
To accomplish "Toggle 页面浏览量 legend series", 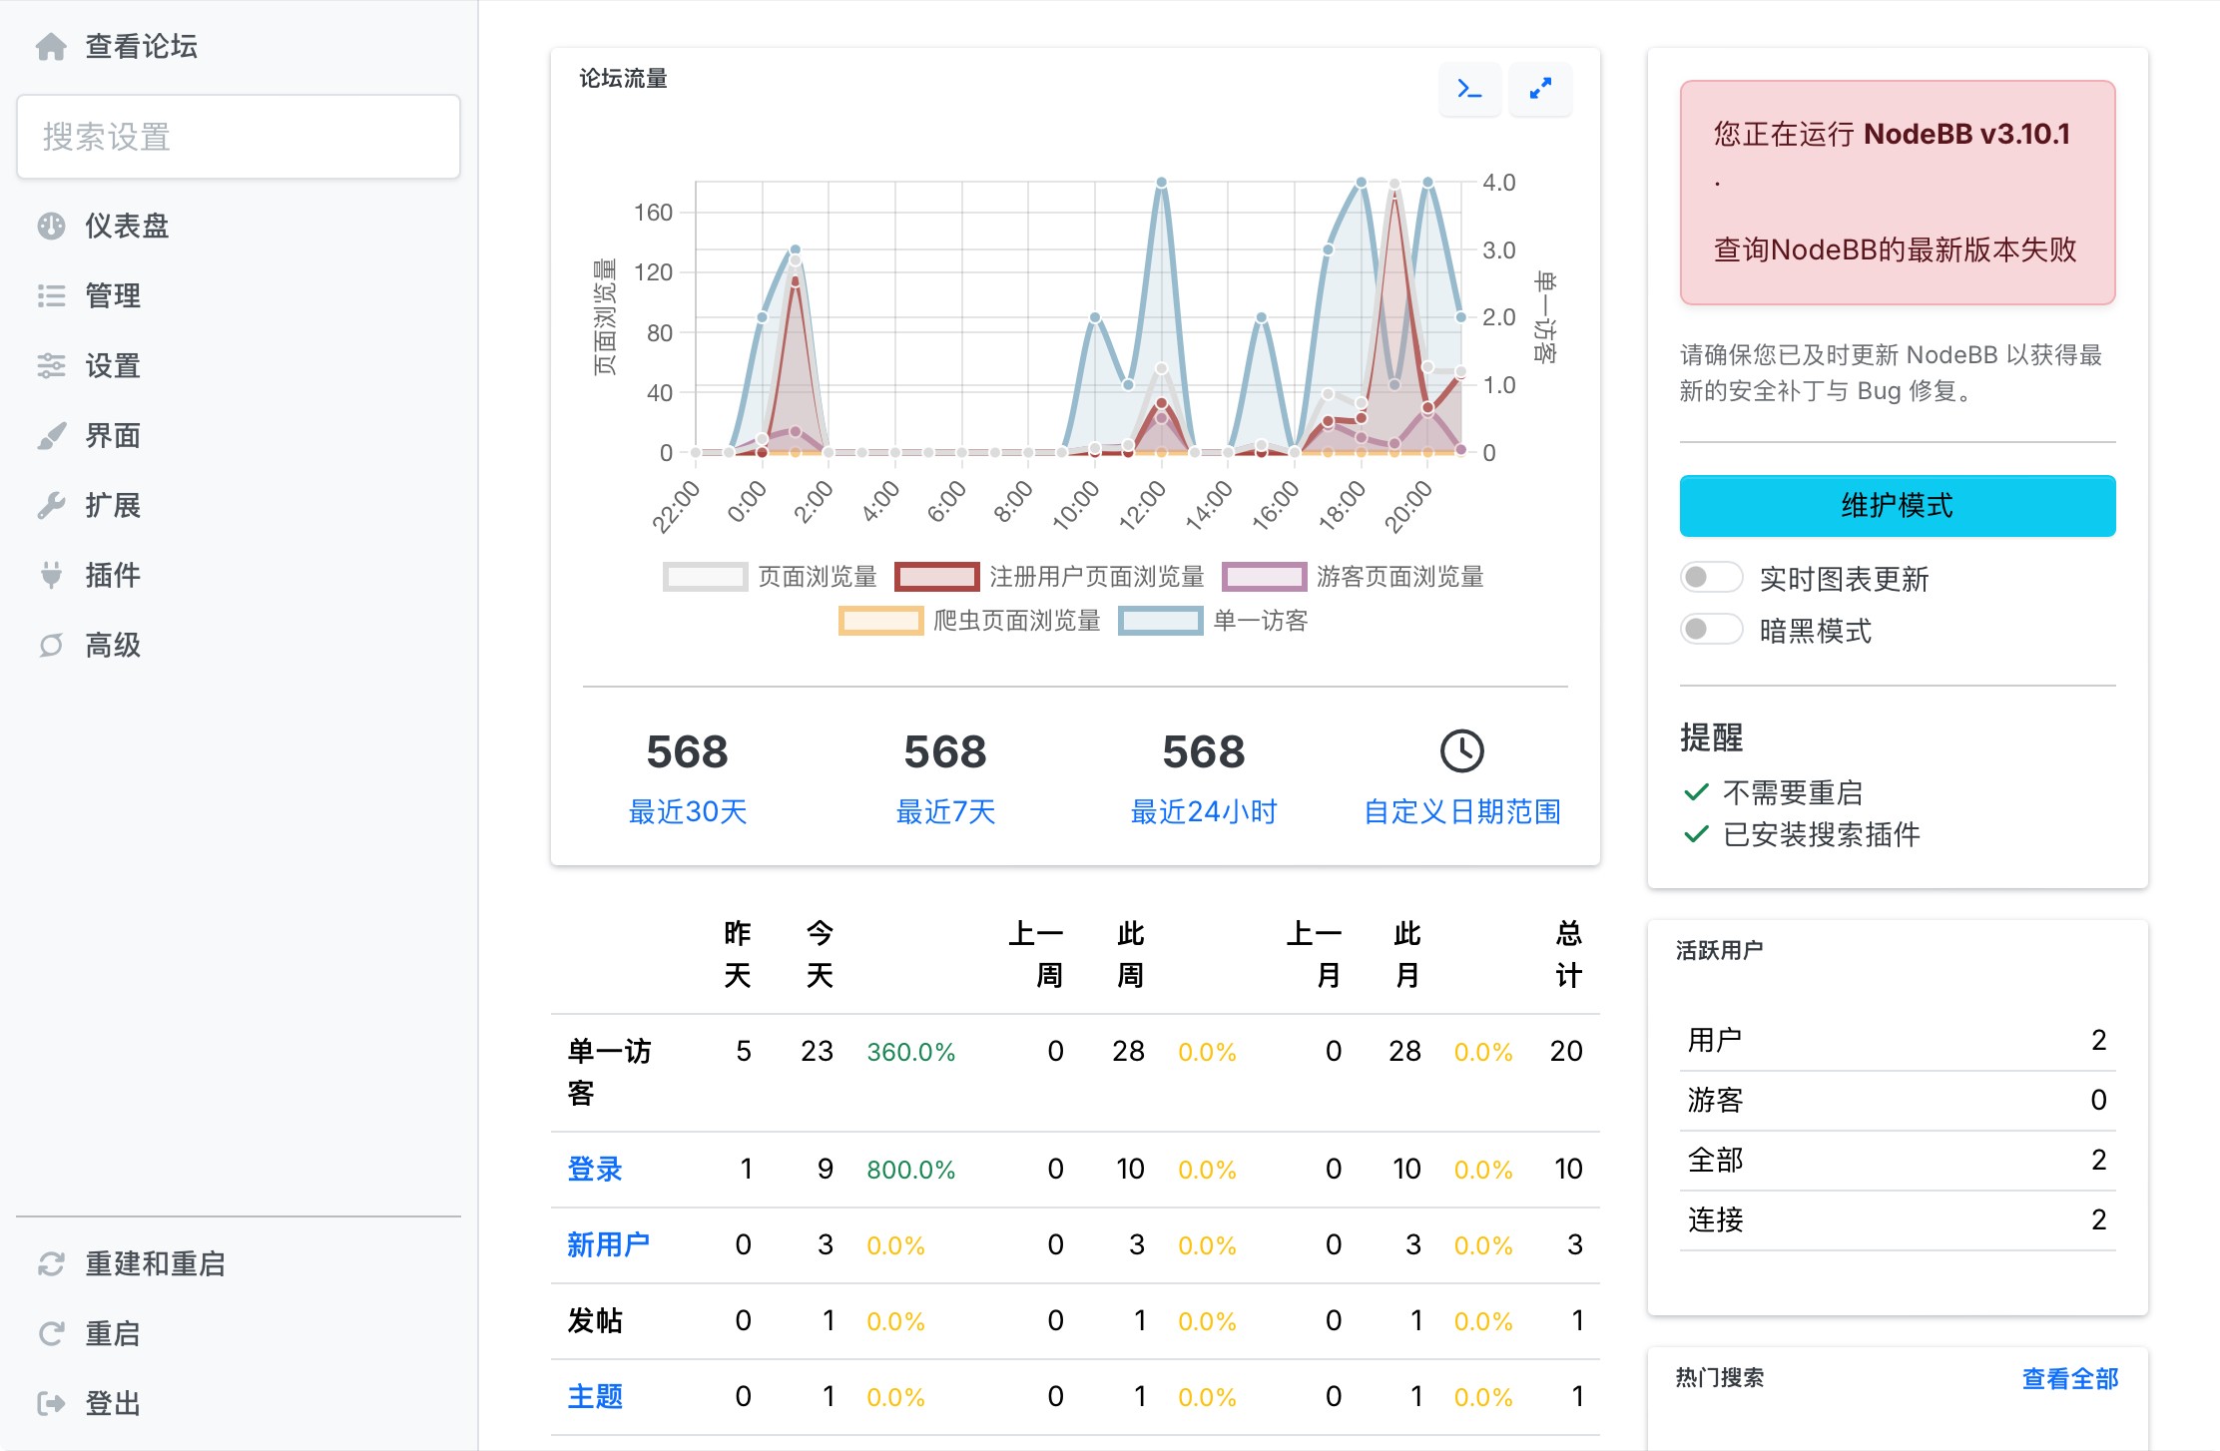I will [x=770, y=577].
